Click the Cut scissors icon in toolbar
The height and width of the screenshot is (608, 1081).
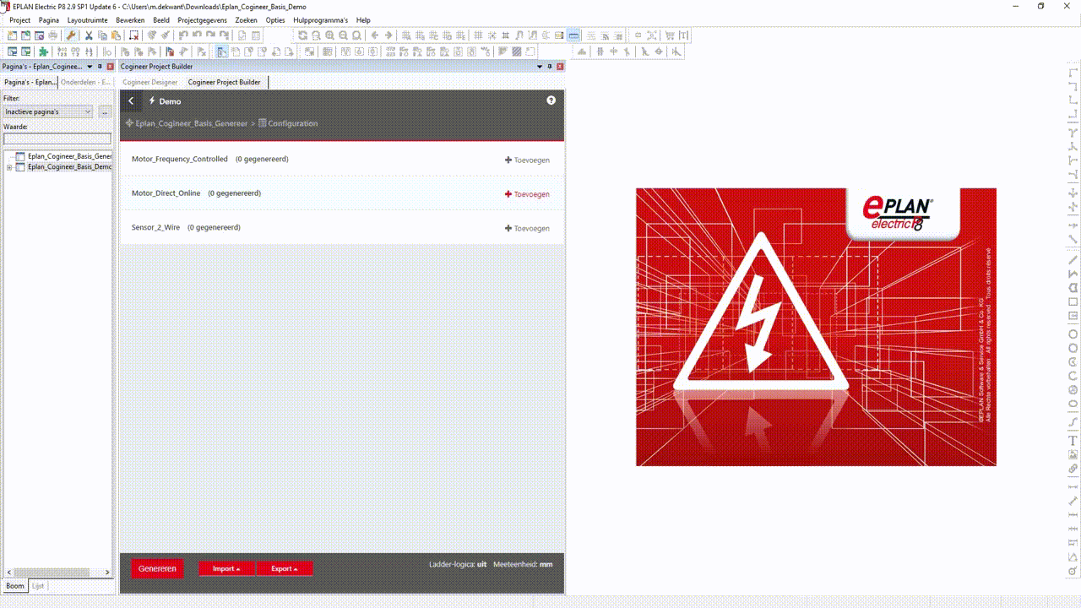click(89, 35)
